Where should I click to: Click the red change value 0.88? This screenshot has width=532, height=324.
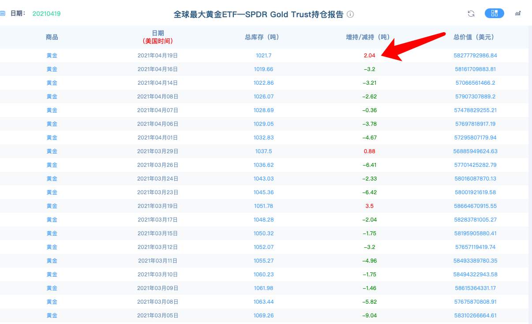(x=370, y=151)
